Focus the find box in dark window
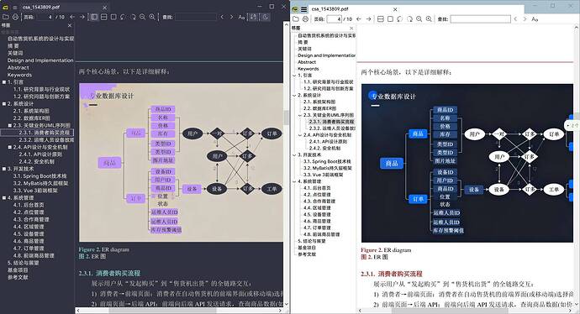 (x=195, y=17)
